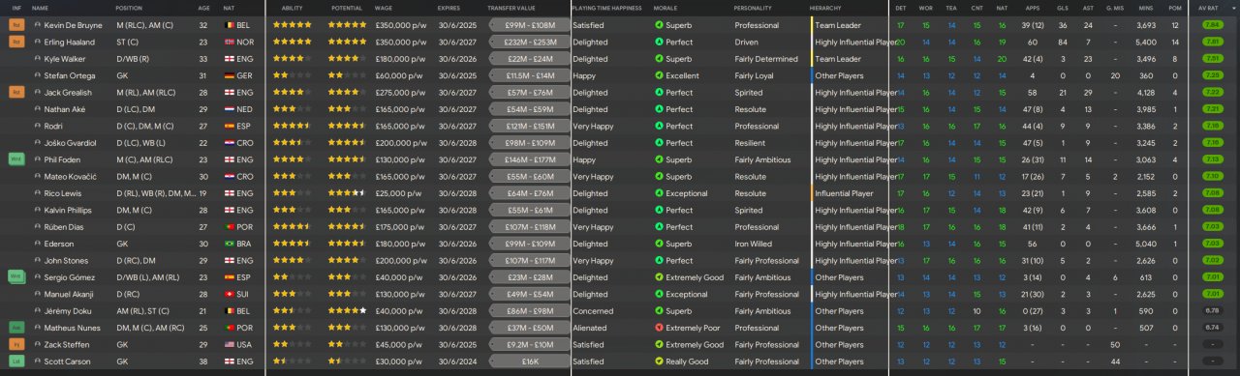Click Kevin De Bruyne's 7.84 average rating badge

(1211, 25)
